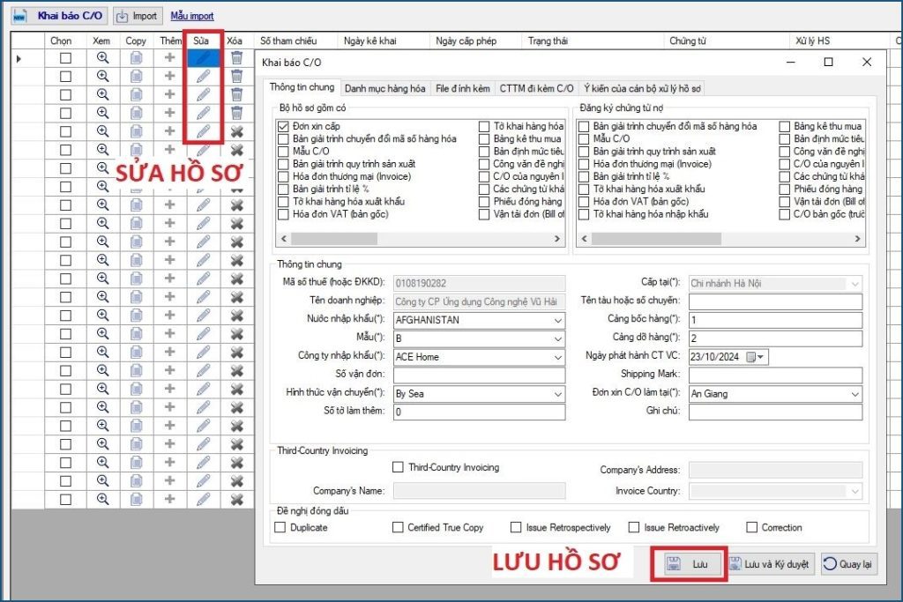This screenshot has width=903, height=602.
Task: Tick the Chọn checkbox in the arrow-marked row
Action: (65, 58)
